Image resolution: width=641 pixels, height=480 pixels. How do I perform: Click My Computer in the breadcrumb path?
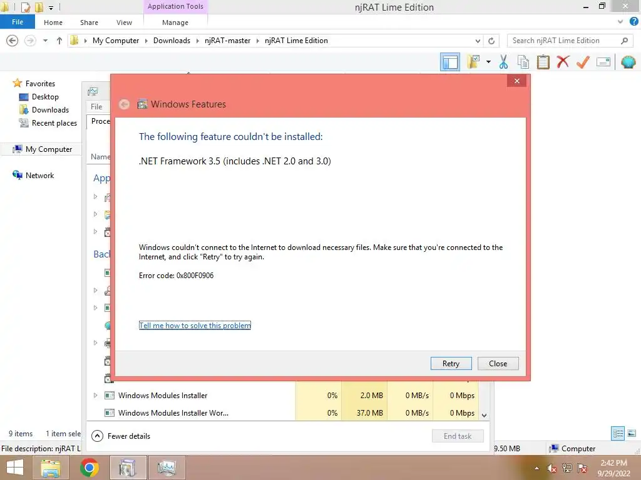pos(116,41)
